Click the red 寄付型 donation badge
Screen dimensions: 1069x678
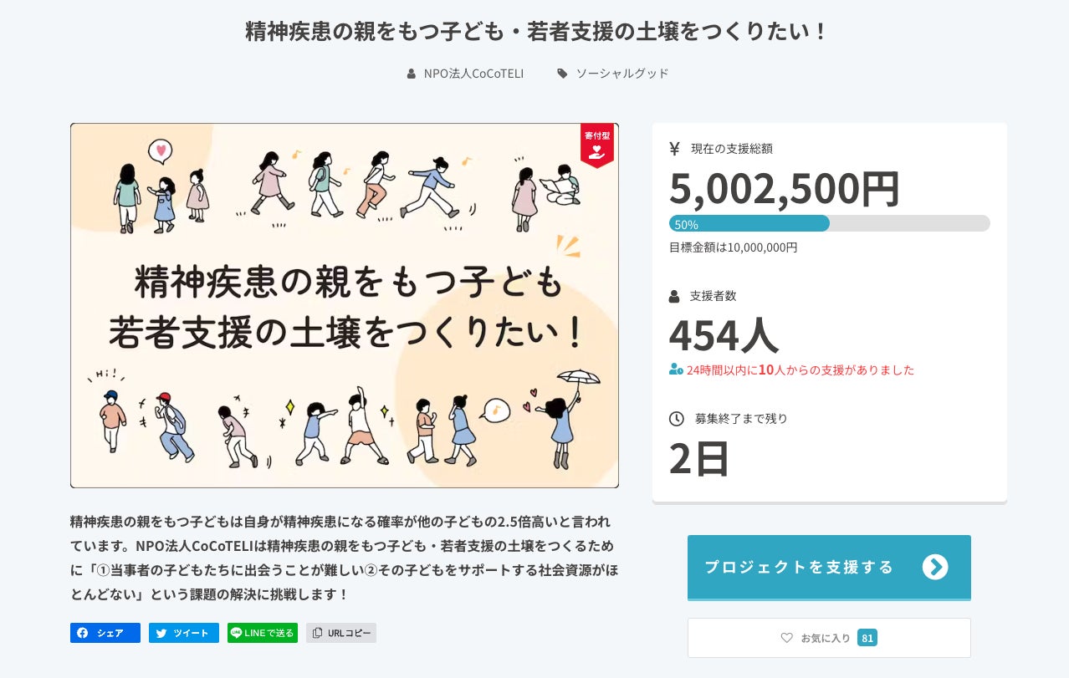[597, 145]
